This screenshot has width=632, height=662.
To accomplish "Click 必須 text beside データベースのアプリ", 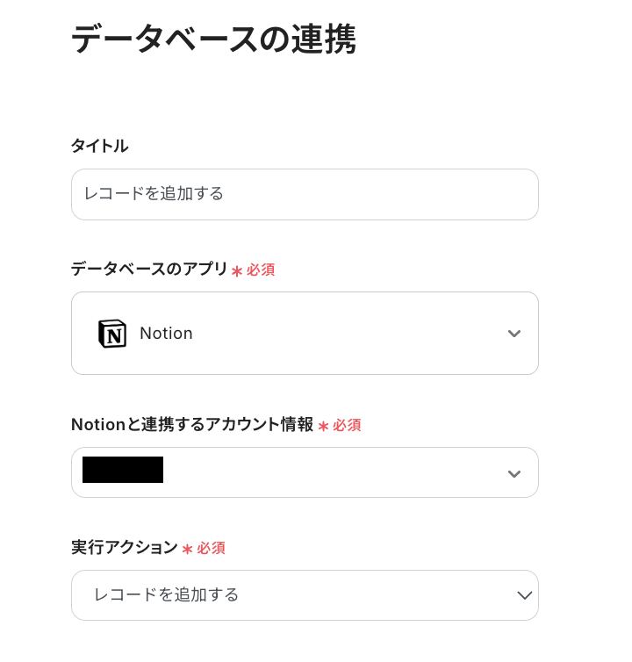I will [x=261, y=270].
